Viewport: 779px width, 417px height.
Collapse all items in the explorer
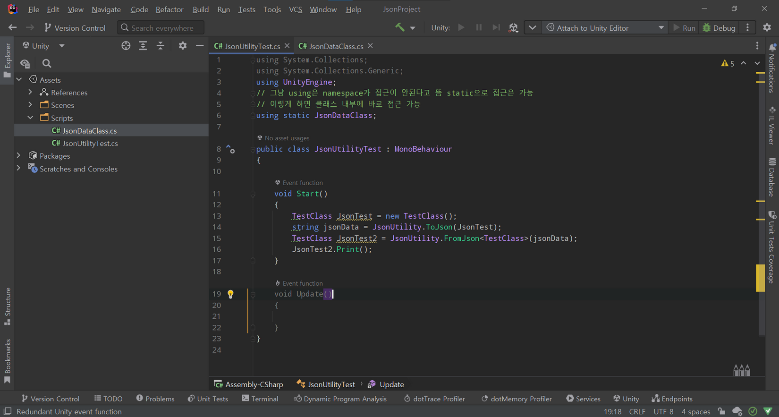coord(161,46)
